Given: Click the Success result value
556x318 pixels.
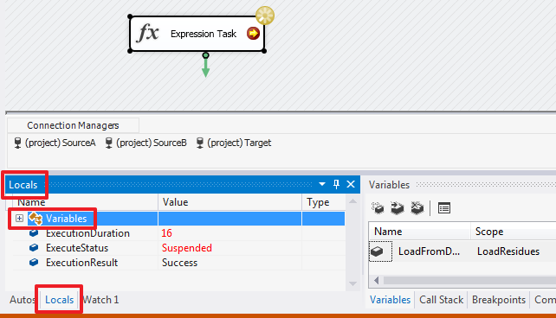Looking at the screenshot, I should point(179,263).
